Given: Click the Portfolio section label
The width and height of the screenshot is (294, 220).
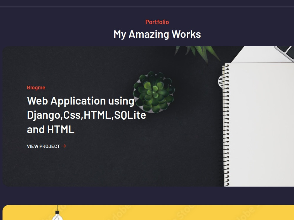Looking at the screenshot, I should 157,22.
